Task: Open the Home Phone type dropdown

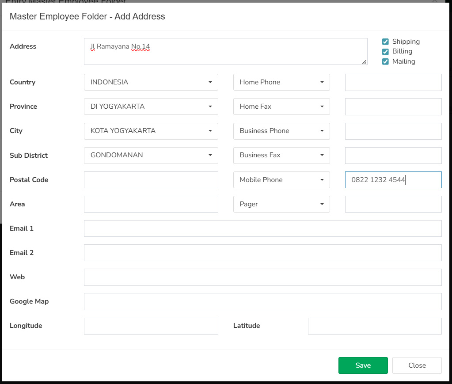Action: 281,82
